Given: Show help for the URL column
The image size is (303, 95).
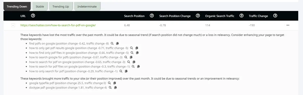Looking at the screenshot, I should point(33,16).
